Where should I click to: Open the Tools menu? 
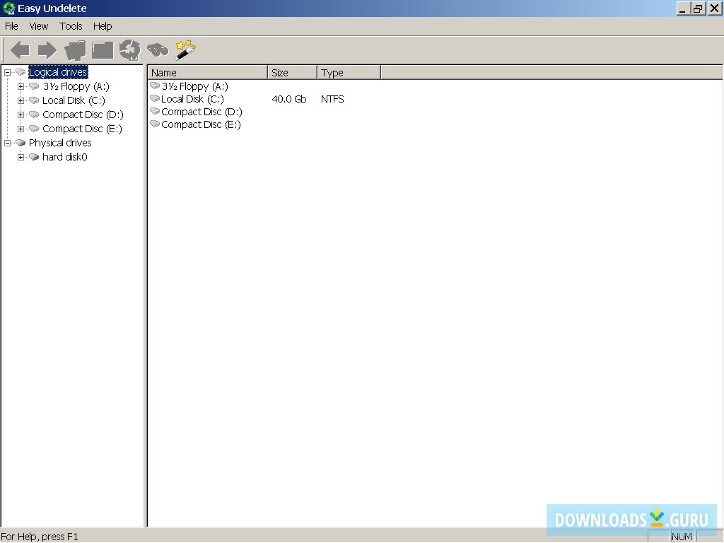[x=70, y=26]
